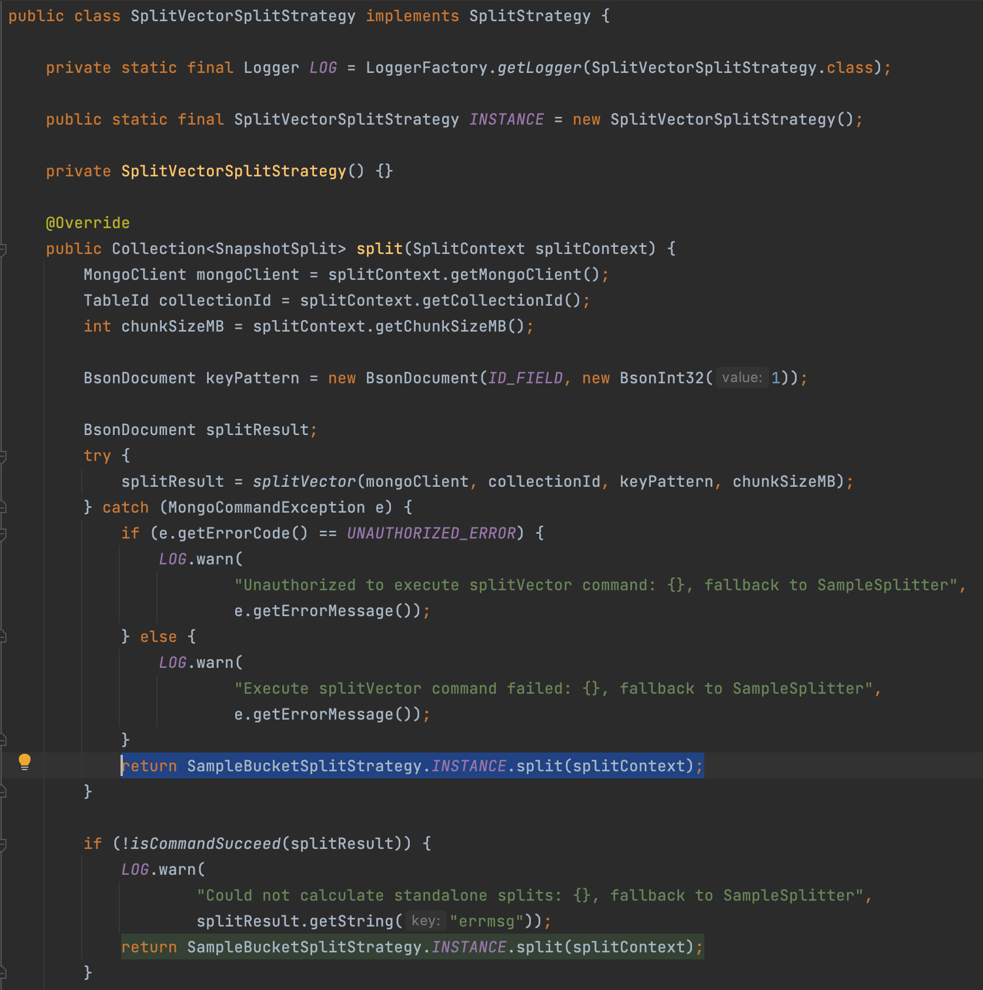Viewport: 983px width, 990px height.
Task: Place caret in selected return statement line
Action: [412, 766]
